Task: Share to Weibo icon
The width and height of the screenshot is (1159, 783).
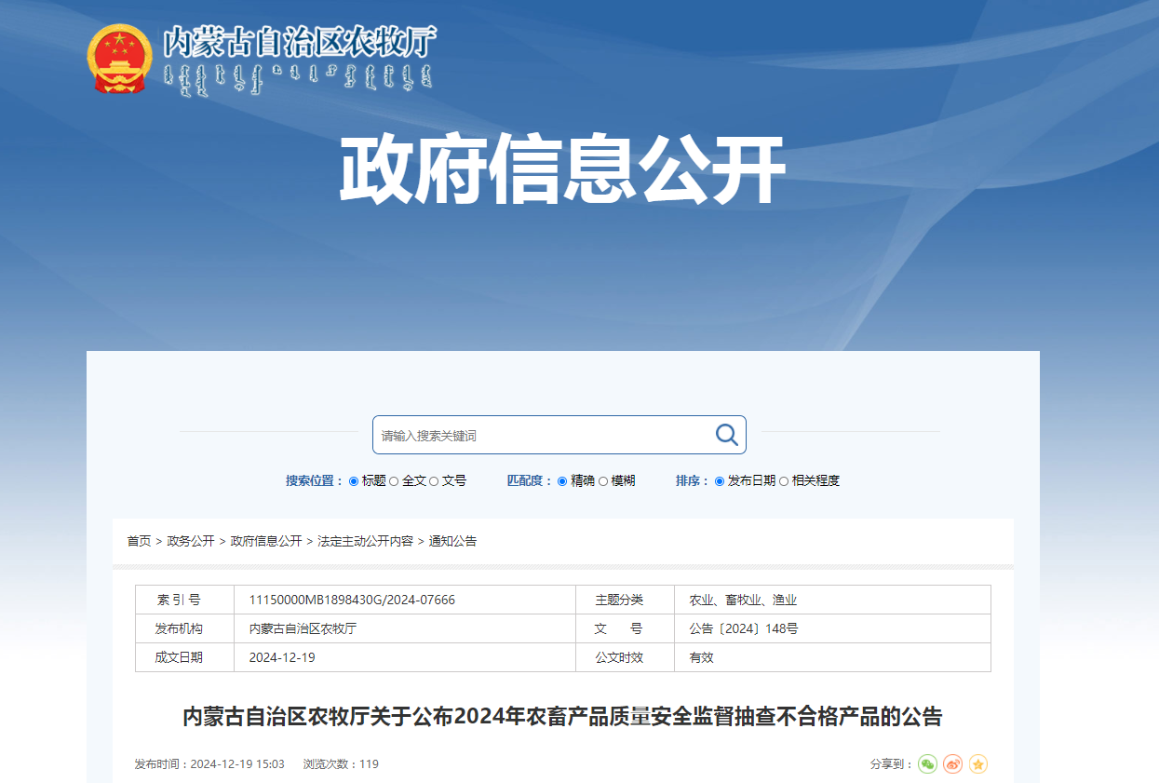Action: (x=952, y=763)
